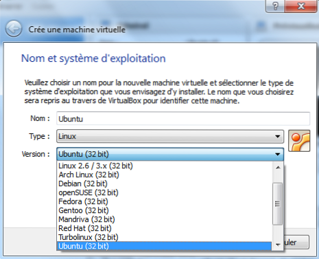Click in the Nom text field
Image resolution: width=319 pixels, height=259 pixels.
183,119
